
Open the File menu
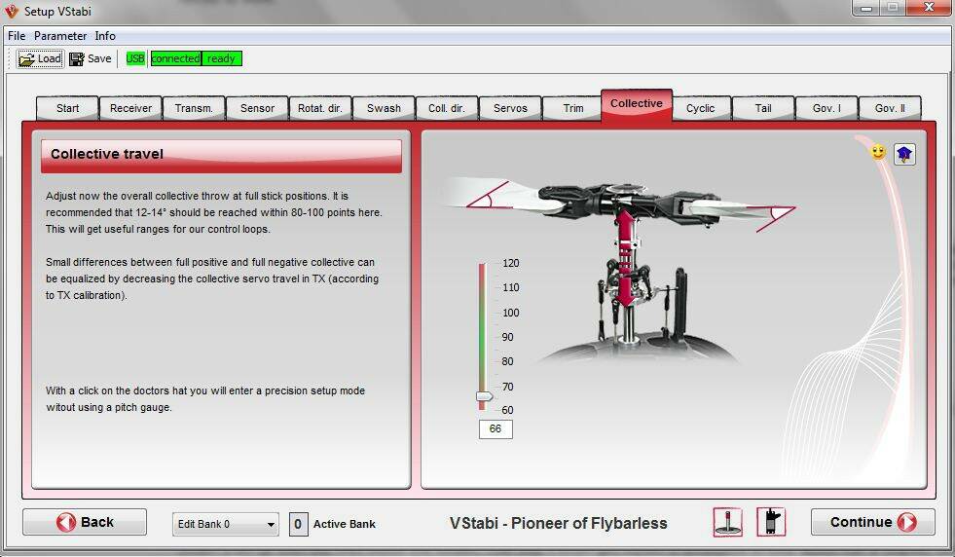[17, 36]
